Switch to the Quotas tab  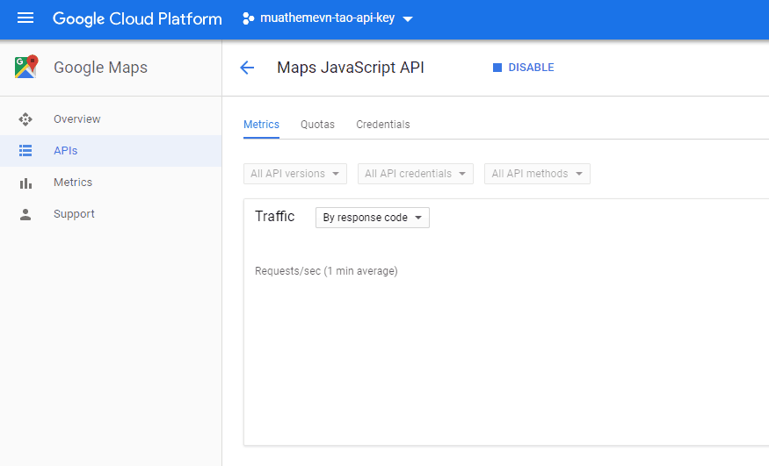317,125
